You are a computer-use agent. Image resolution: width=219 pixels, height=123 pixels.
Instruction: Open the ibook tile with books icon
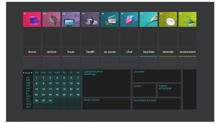click(32, 19)
